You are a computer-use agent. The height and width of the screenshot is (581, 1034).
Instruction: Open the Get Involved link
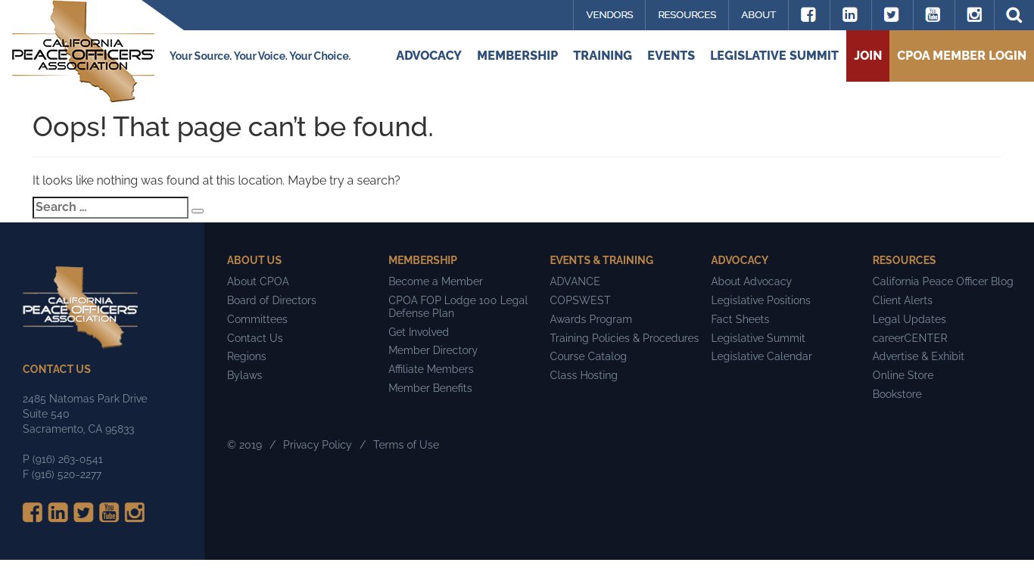pos(419,332)
